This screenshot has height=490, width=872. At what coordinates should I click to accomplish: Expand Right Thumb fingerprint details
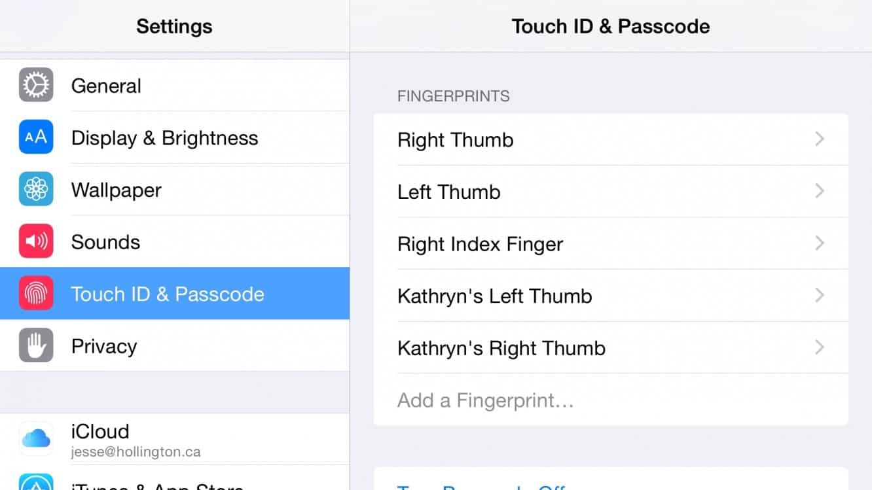tap(819, 139)
